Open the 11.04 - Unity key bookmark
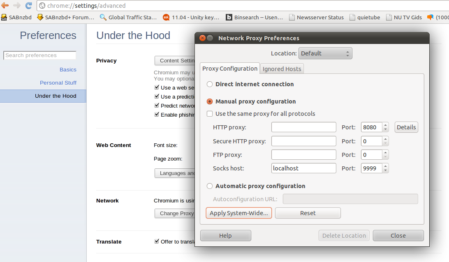Screen dimensions: 449x262 [191, 17]
